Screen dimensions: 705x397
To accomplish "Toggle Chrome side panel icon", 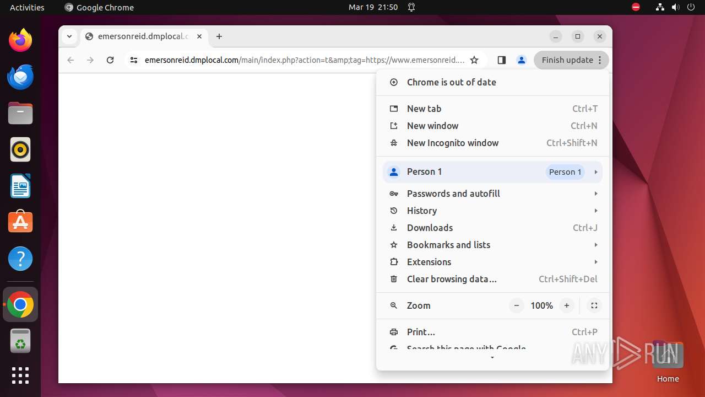I will click(501, 60).
